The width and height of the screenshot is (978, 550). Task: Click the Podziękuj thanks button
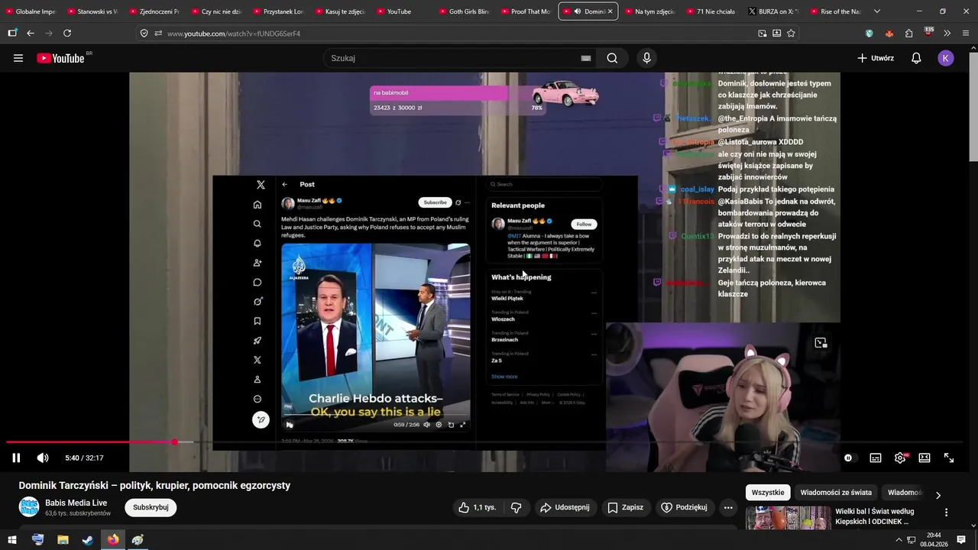(684, 507)
